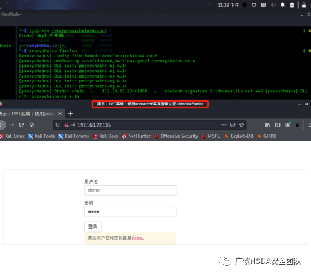Click the username field containing demo
This screenshot has width=311, height=275.
(131, 190)
